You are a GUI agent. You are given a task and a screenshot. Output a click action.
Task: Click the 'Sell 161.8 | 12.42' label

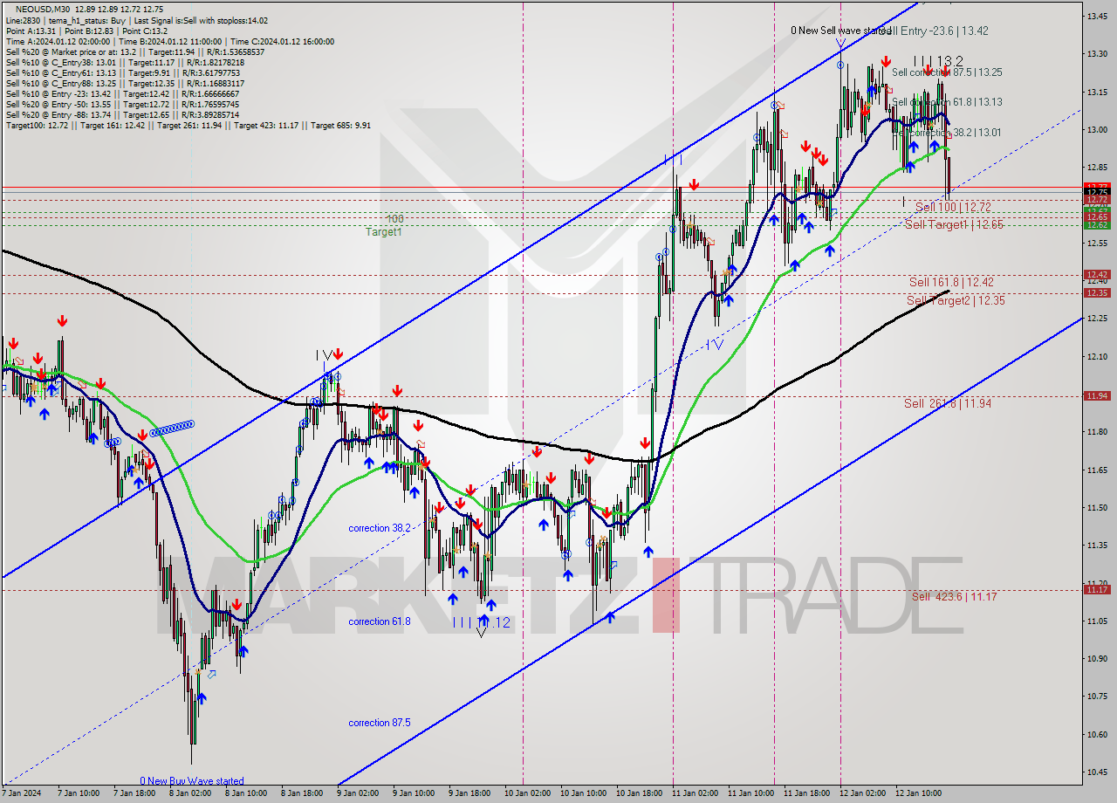click(951, 282)
